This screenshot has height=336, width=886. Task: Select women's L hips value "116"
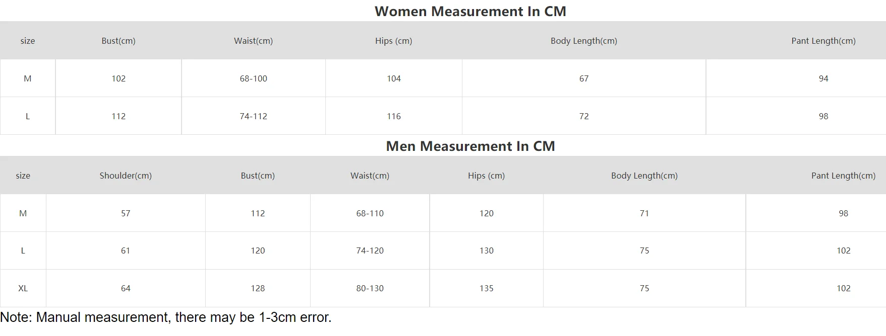coord(394,116)
